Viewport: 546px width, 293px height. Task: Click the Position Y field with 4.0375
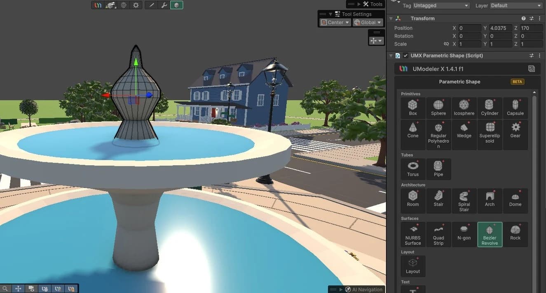[x=500, y=28]
